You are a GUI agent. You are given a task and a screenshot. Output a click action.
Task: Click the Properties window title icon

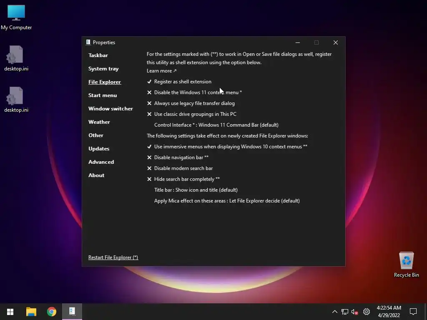(x=88, y=42)
